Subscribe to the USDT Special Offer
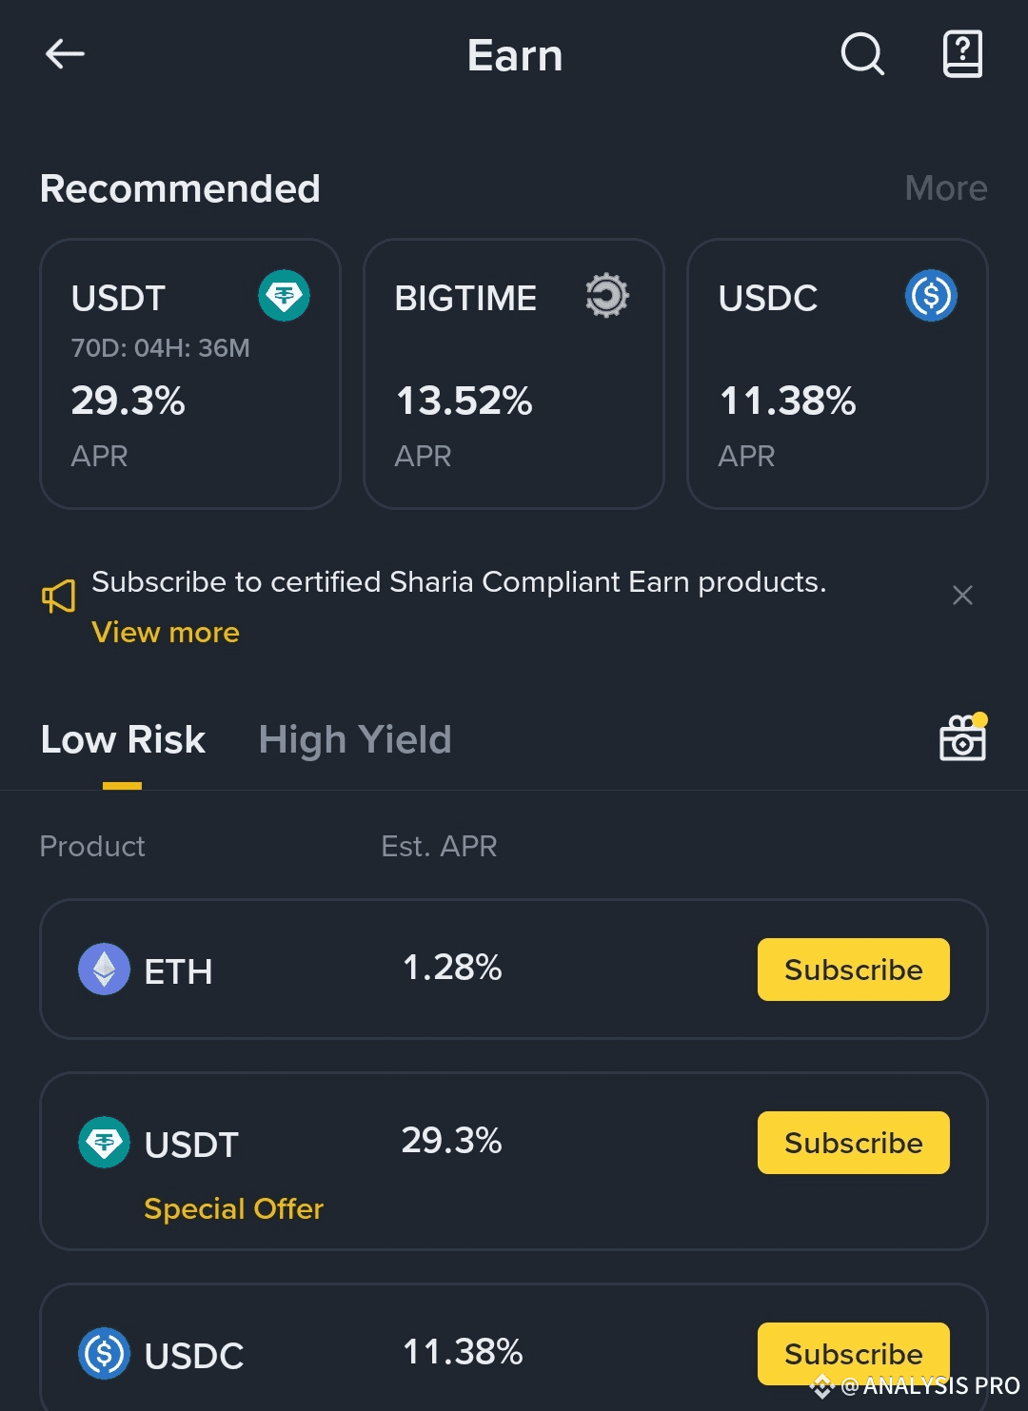1028x1411 pixels. 854,1143
